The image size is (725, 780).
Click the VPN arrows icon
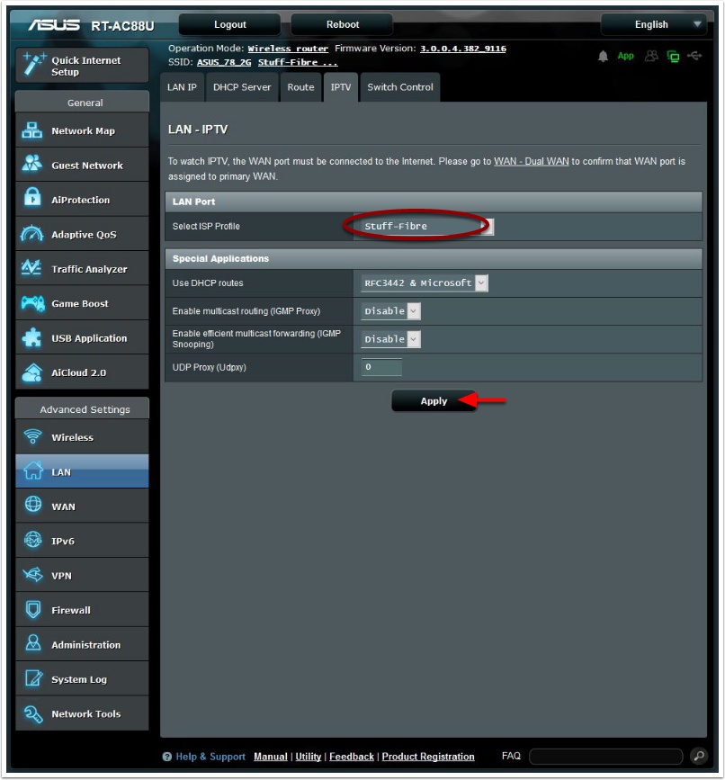(x=33, y=575)
